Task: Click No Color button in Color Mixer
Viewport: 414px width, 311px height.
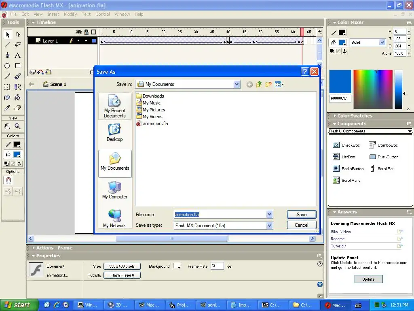Action: pyautogui.click(x=338, y=51)
